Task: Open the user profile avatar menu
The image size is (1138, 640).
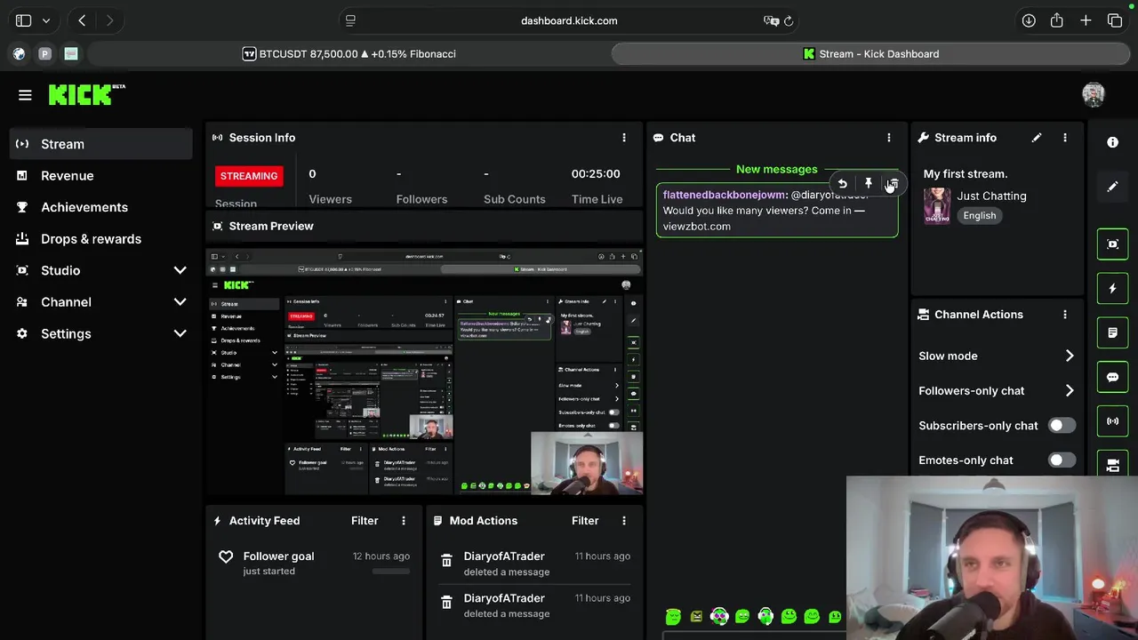Action: [x=1093, y=94]
